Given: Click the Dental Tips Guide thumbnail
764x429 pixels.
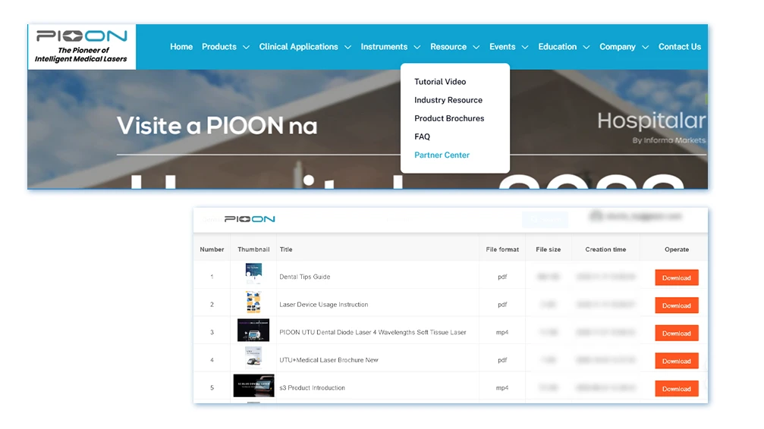Looking at the screenshot, I should coord(253,274).
